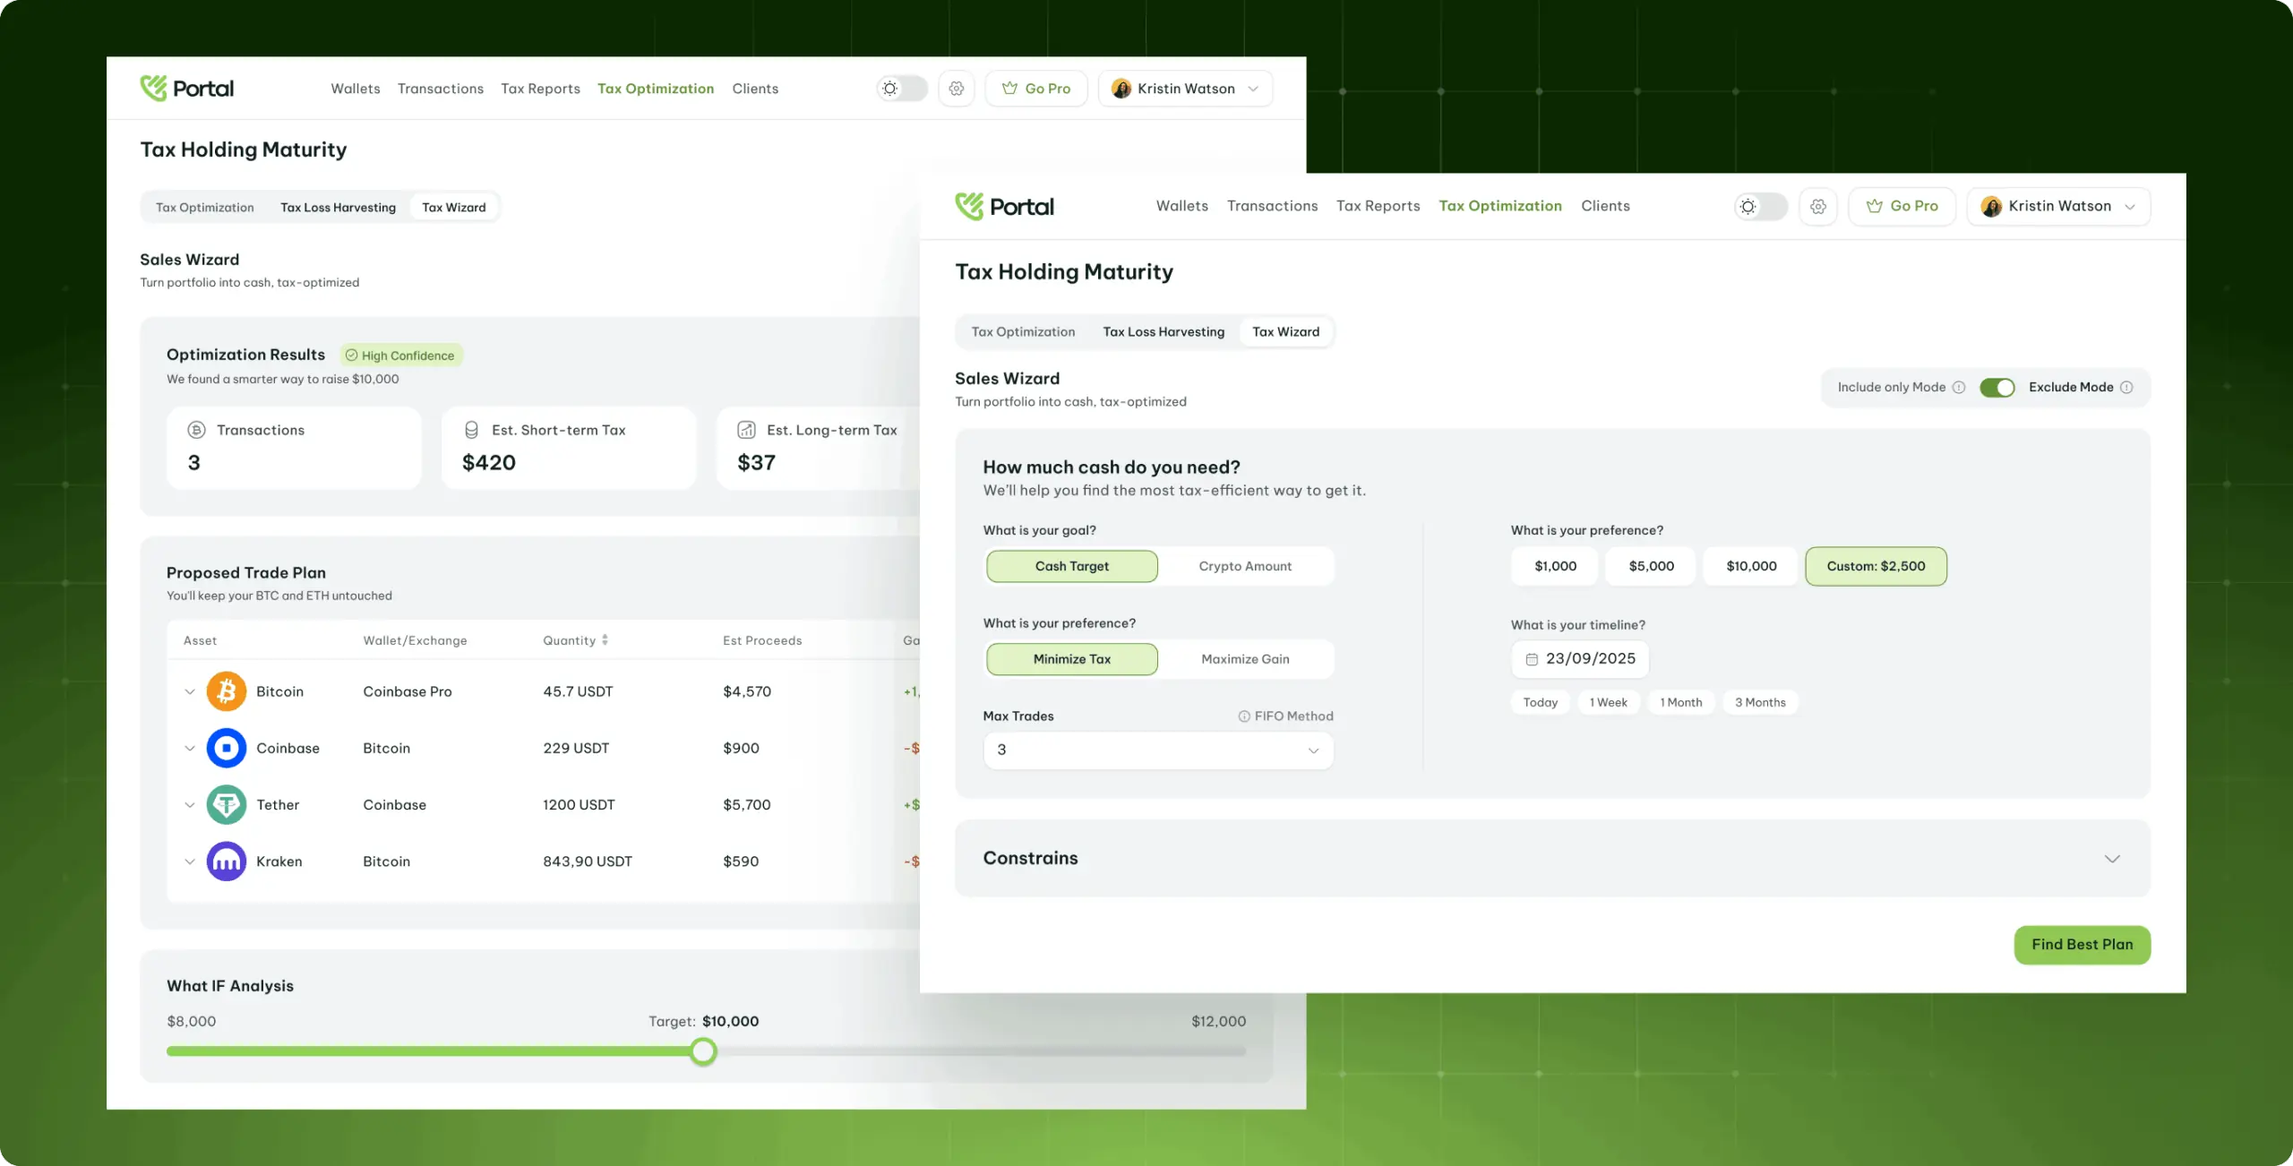2293x1166 pixels.
Task: Click the Tether icon in trade plan
Action: tap(226, 804)
